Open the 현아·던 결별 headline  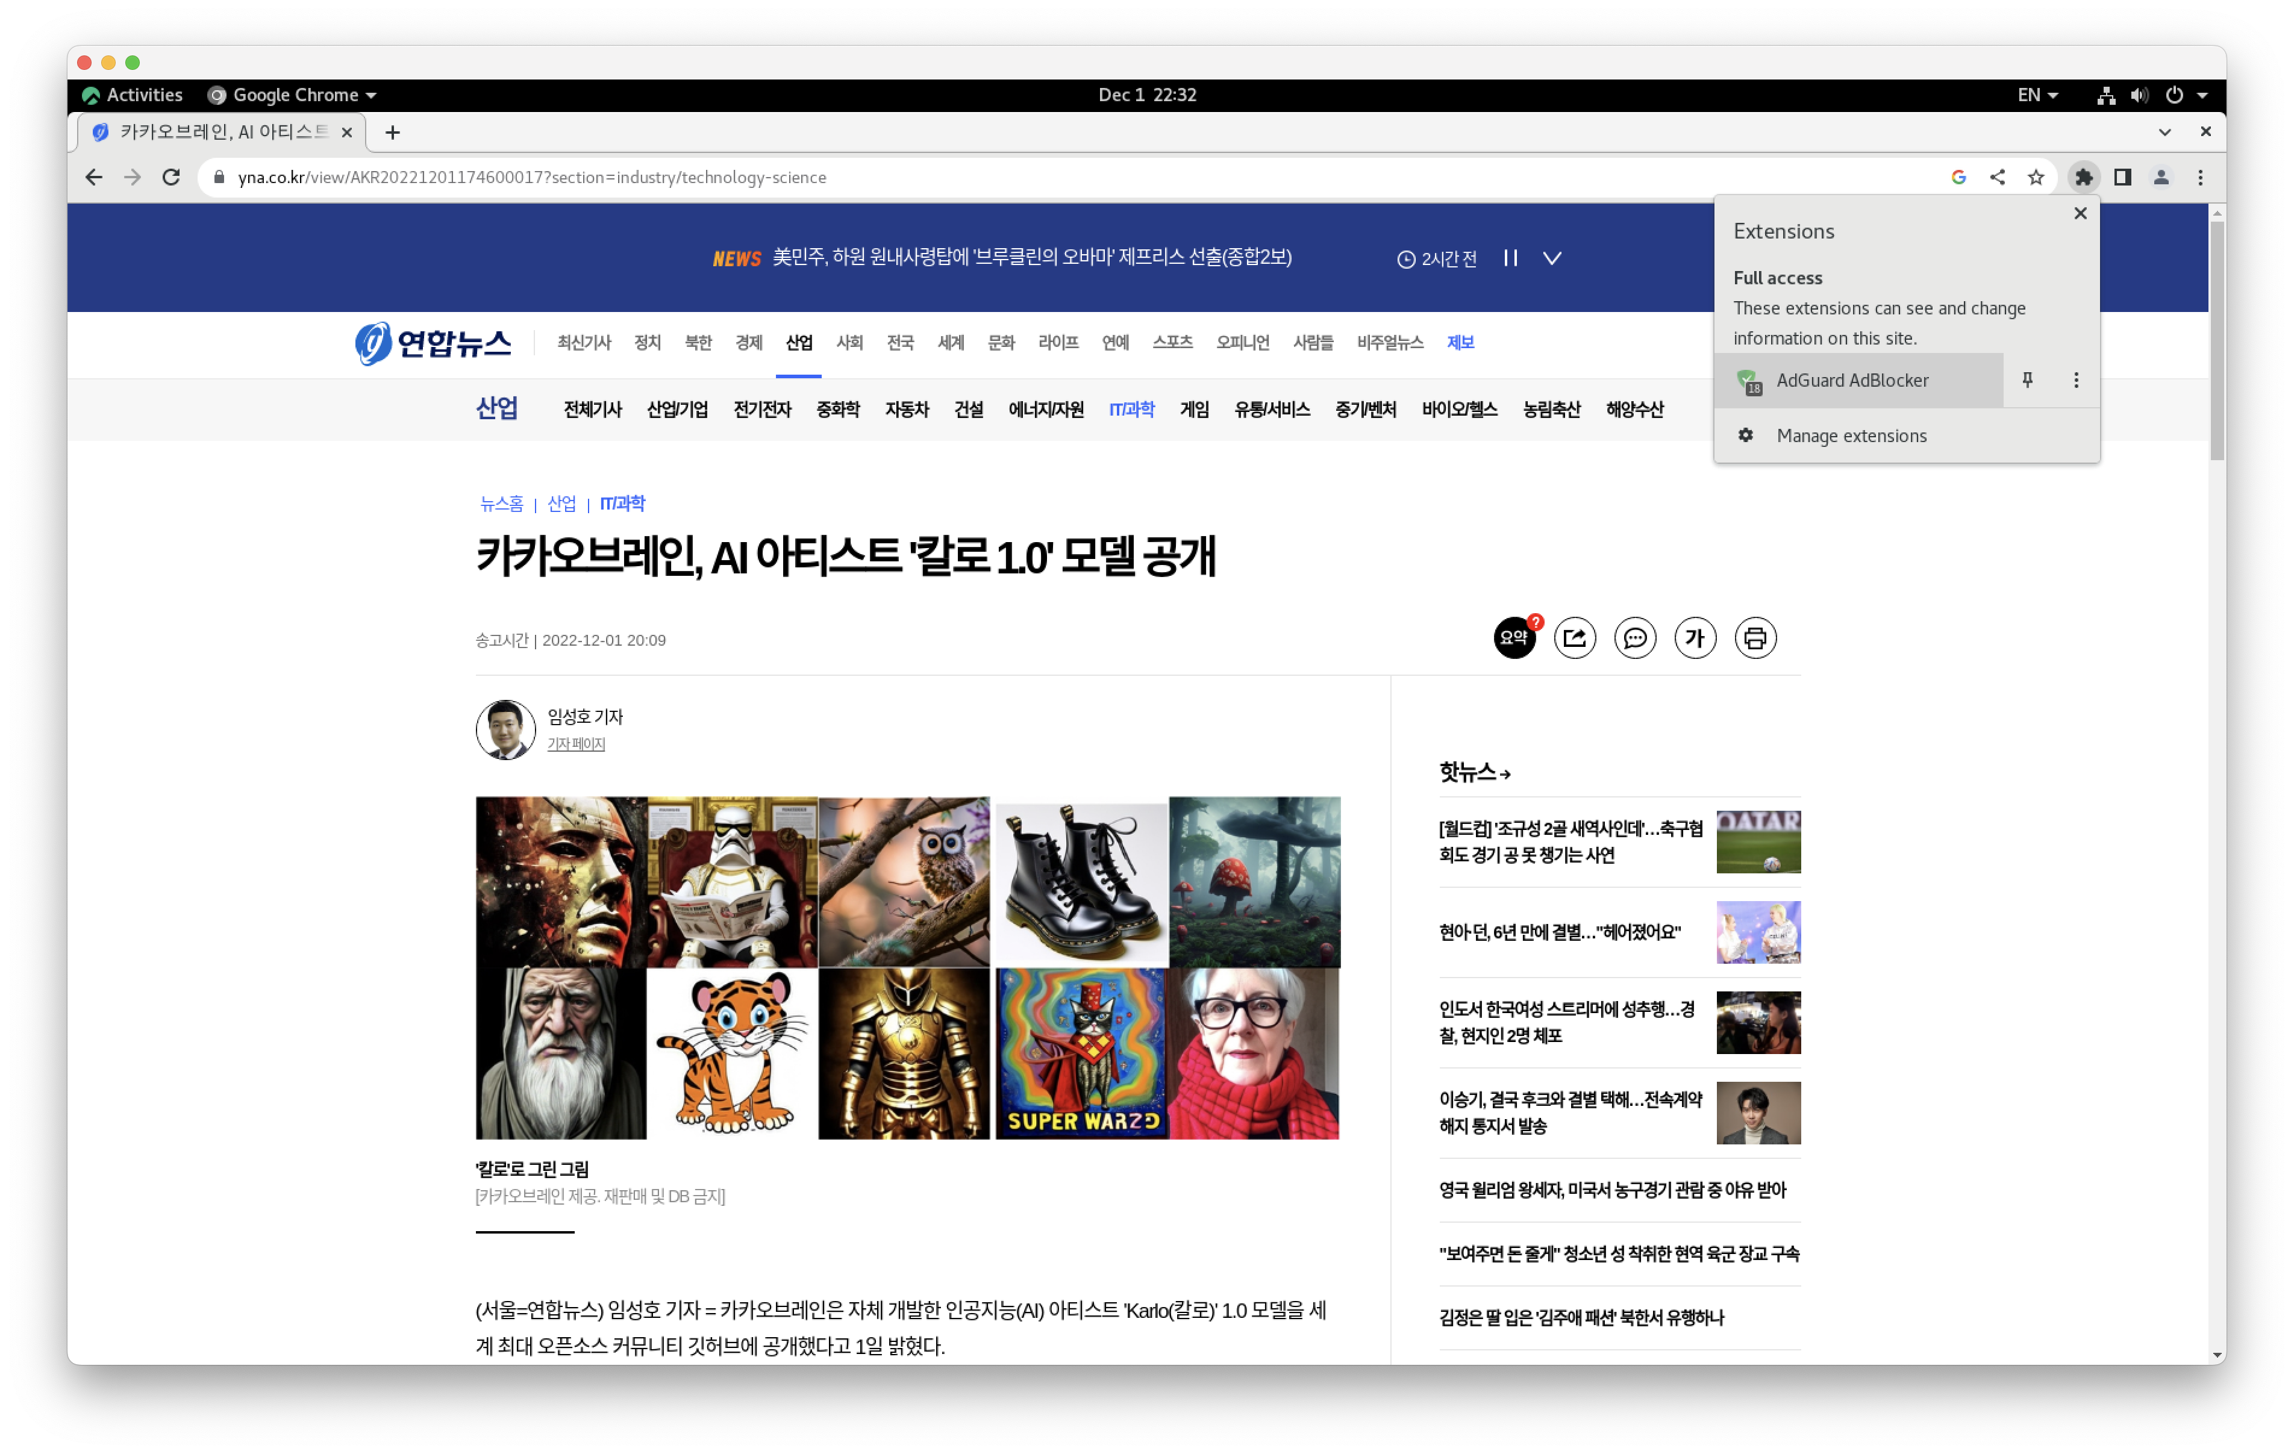click(x=1560, y=932)
